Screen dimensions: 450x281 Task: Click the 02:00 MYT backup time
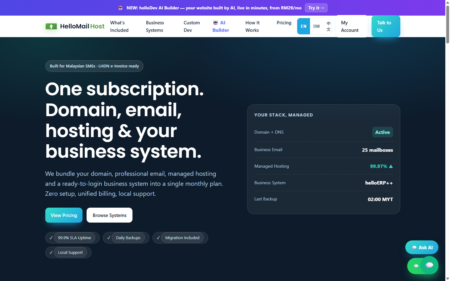click(x=380, y=199)
